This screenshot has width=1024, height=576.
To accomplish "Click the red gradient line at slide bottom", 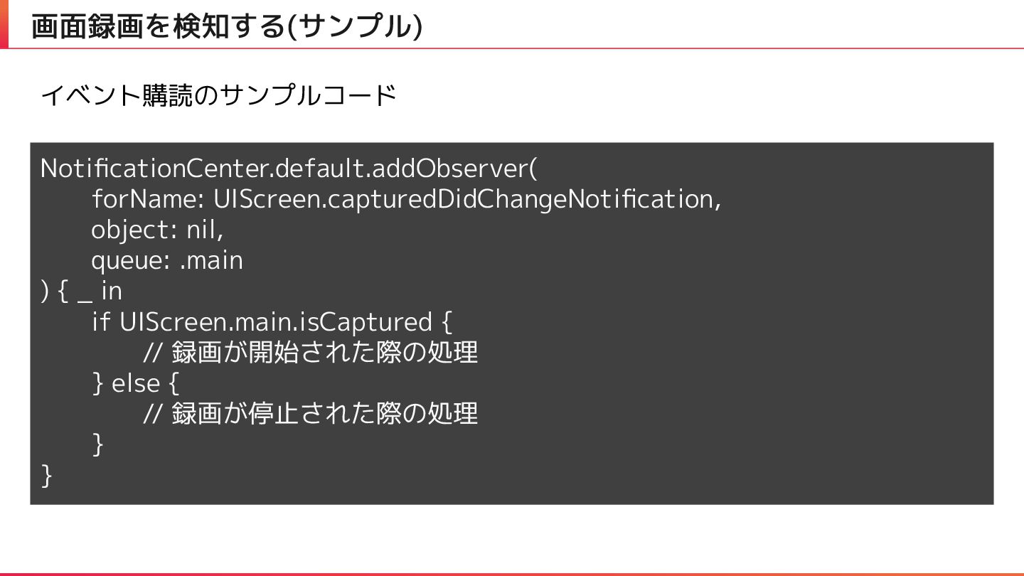I will click(512, 573).
